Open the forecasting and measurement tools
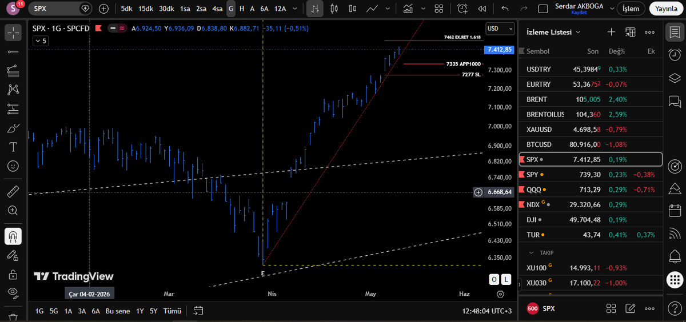This screenshot has width=686, height=322. click(x=13, y=108)
